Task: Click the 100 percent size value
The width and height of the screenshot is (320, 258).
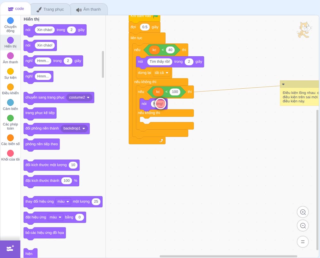Action: (67, 181)
